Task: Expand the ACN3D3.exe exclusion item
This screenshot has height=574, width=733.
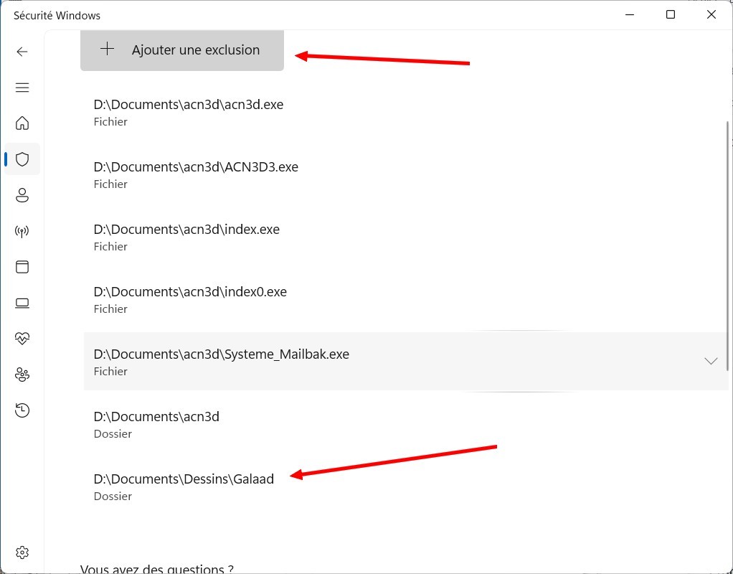Action: (196, 174)
